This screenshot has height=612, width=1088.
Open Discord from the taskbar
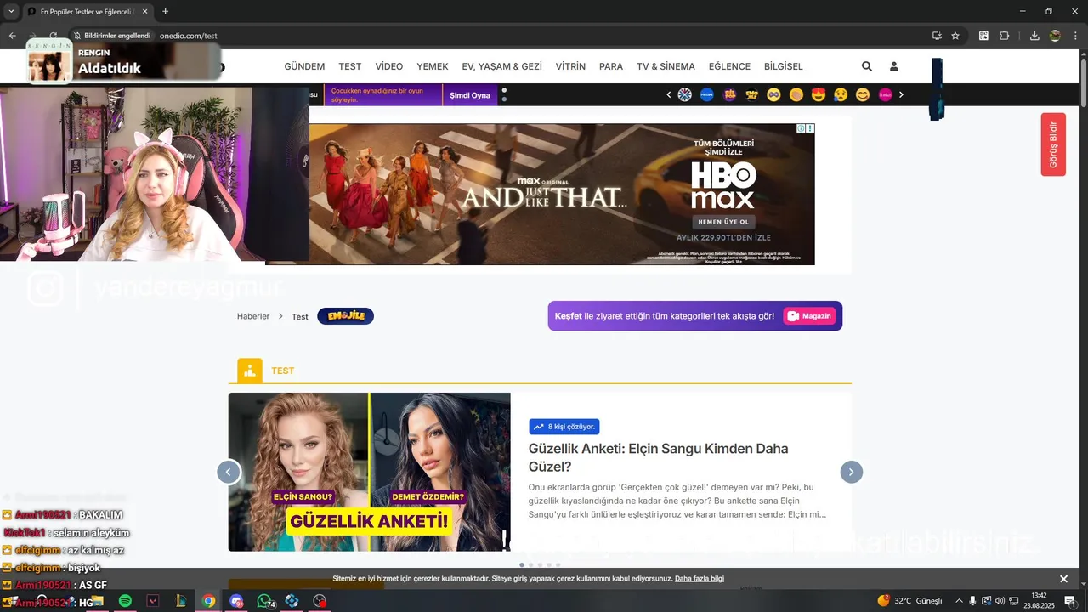236,601
